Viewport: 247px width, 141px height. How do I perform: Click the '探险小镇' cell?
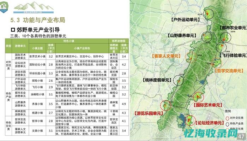(37, 81)
